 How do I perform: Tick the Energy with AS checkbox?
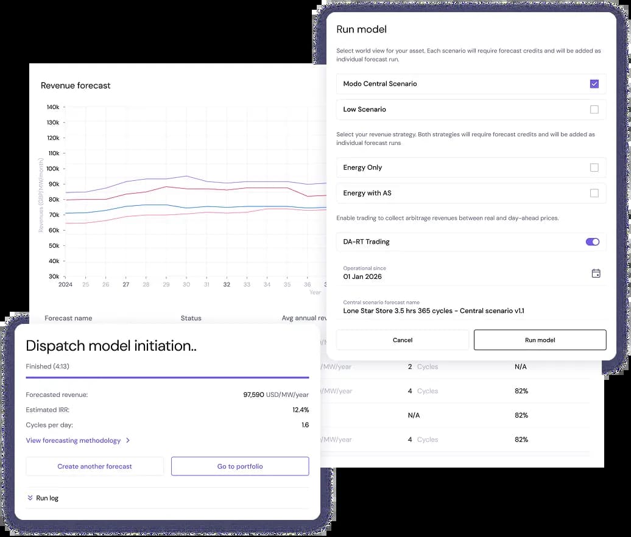[594, 193]
